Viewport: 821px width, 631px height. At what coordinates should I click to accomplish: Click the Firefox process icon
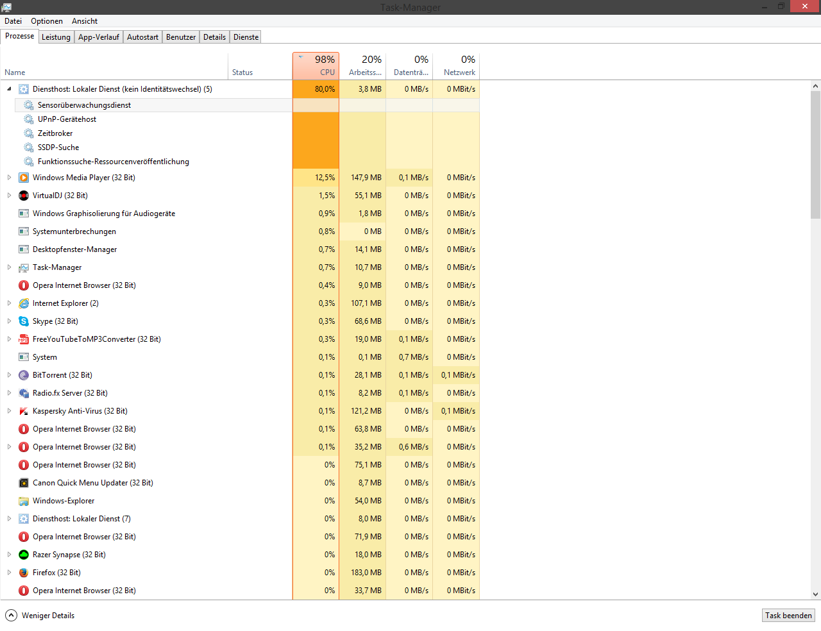(24, 573)
